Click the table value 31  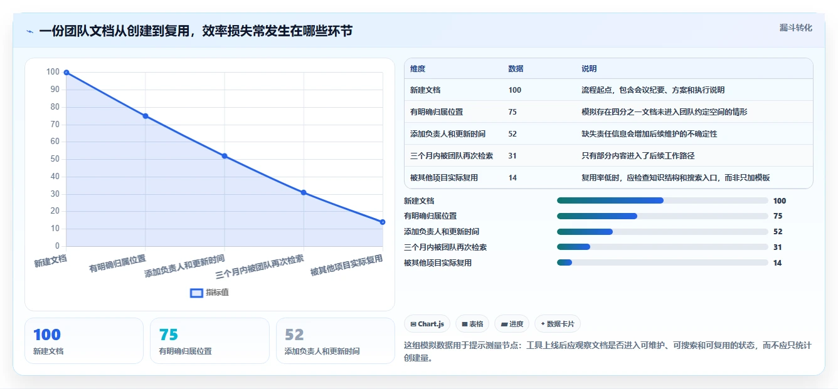point(512,156)
